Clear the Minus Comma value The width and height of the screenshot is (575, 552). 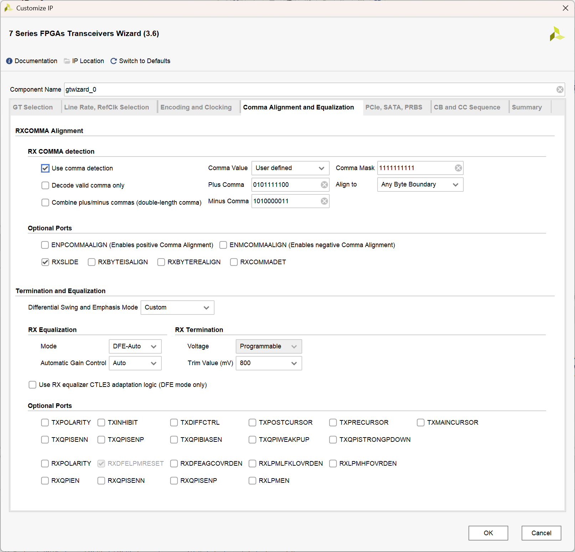tap(324, 201)
